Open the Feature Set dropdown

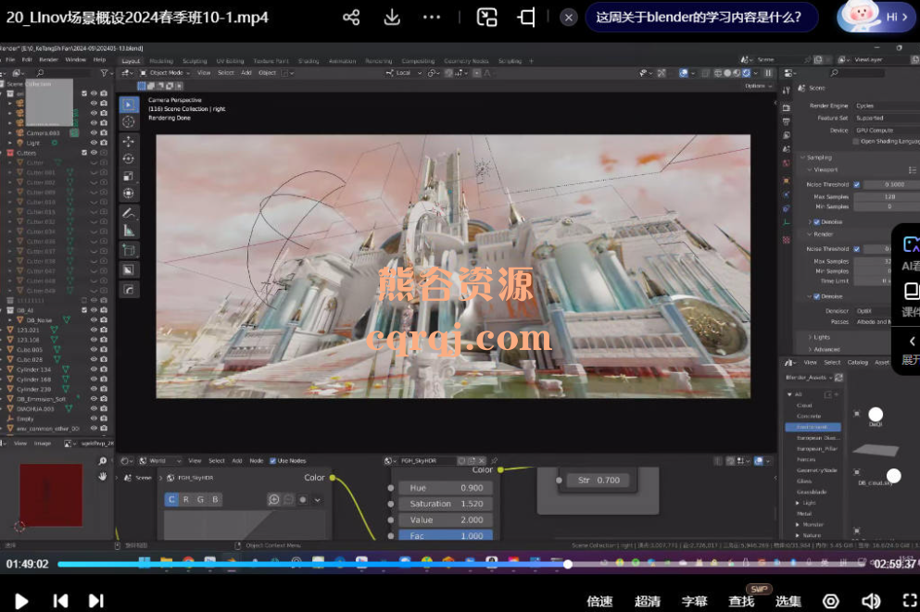pyautogui.click(x=886, y=119)
